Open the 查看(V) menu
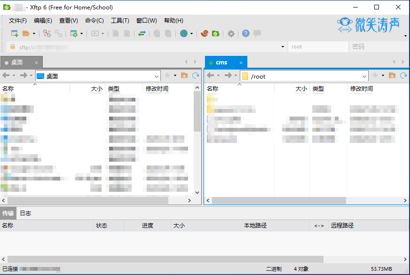Image resolution: width=410 pixels, height=275 pixels. click(x=69, y=21)
